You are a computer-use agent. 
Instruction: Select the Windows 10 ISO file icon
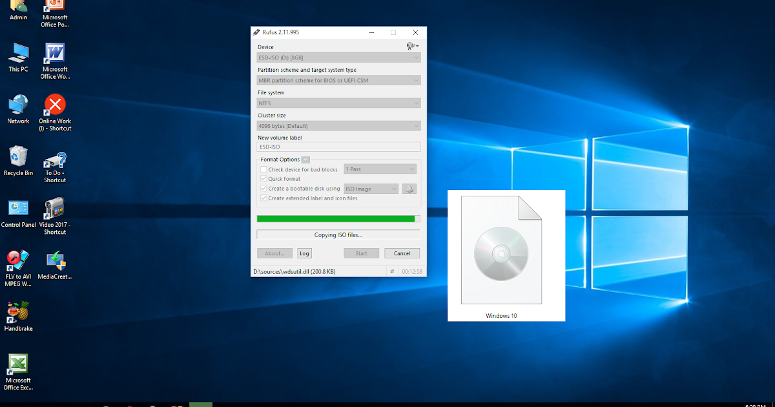[x=501, y=256]
